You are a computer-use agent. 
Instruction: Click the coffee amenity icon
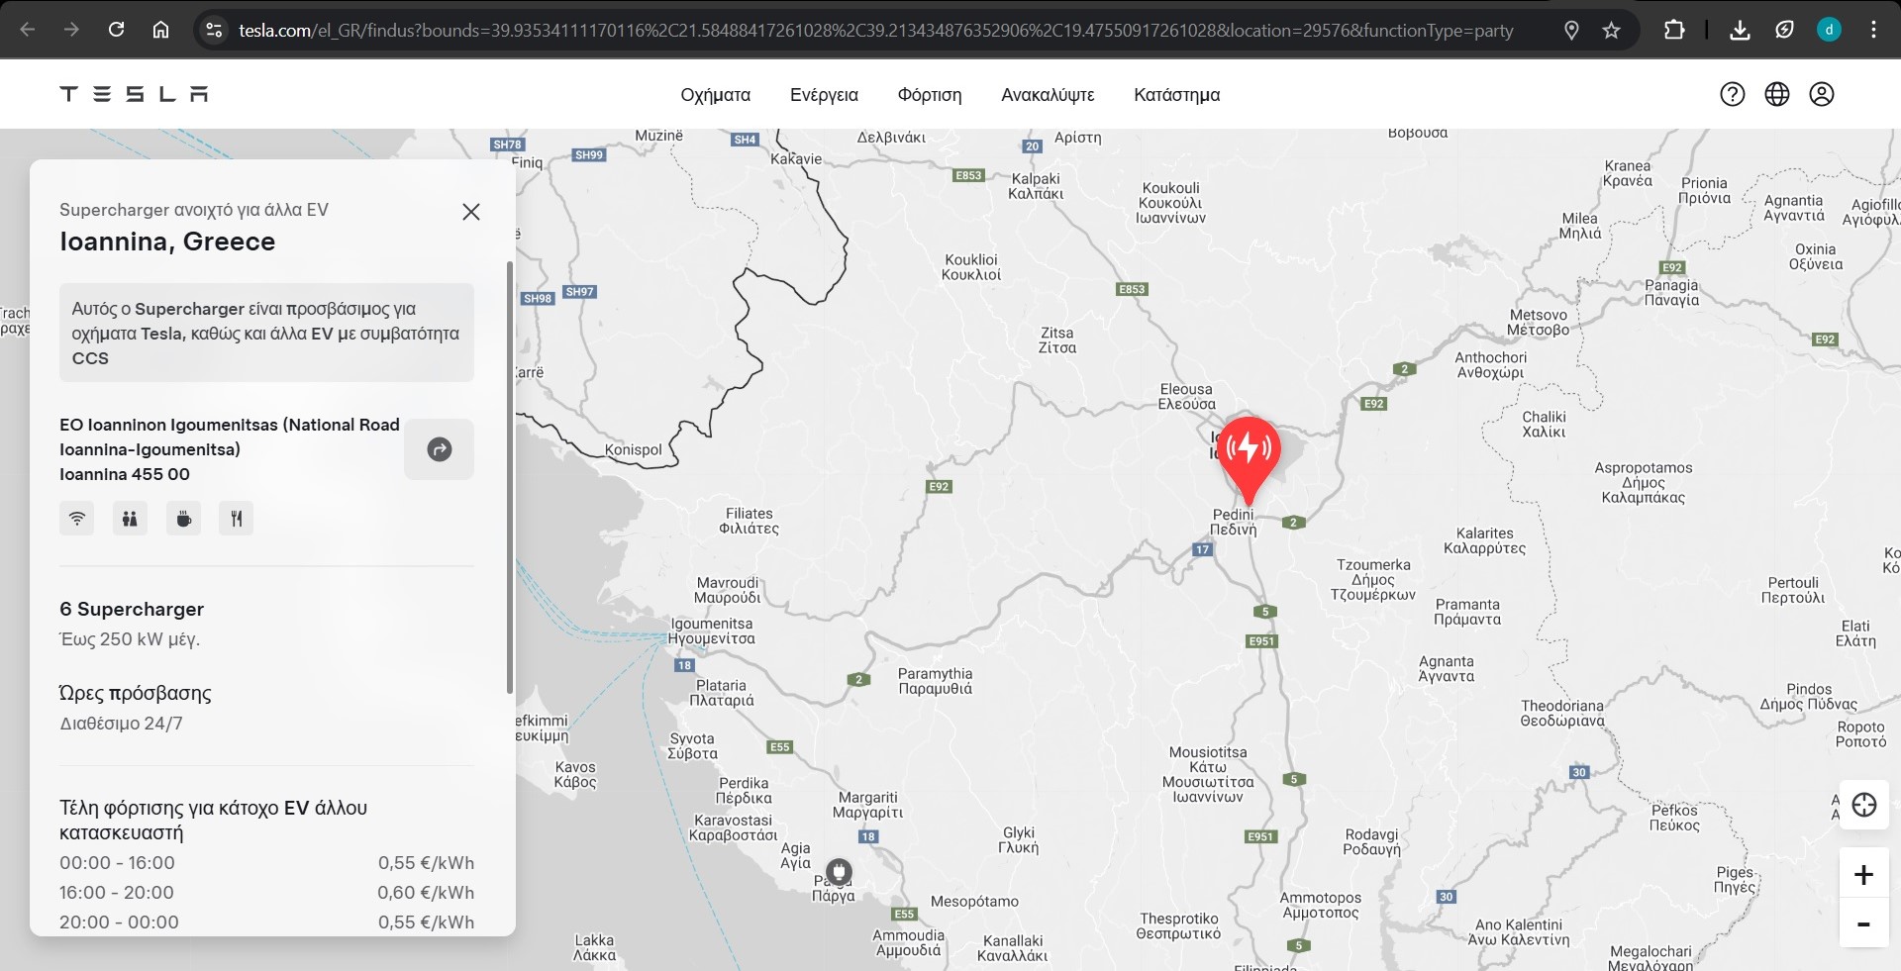point(183,519)
